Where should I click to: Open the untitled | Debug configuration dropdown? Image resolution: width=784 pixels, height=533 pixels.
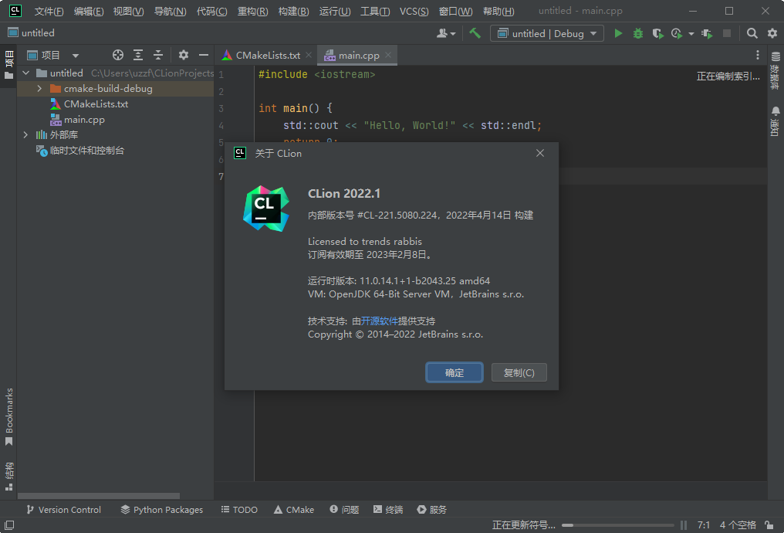[547, 33]
